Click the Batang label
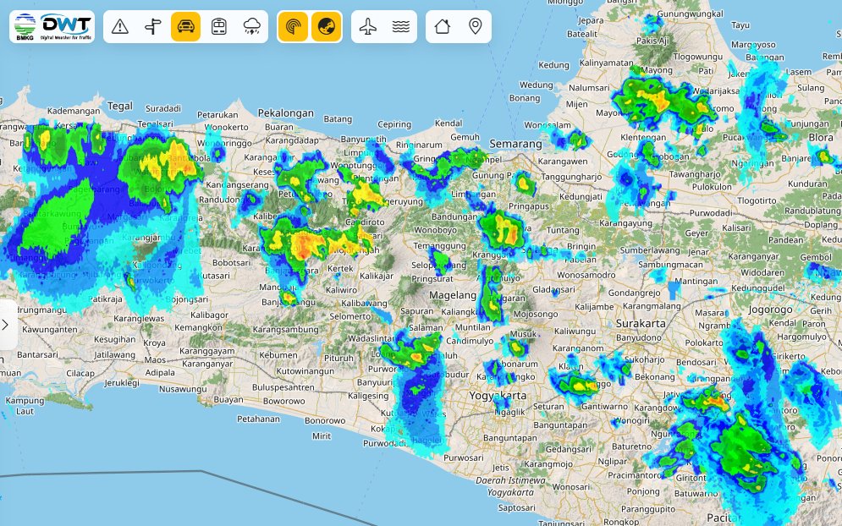842x526 pixels. (x=338, y=119)
